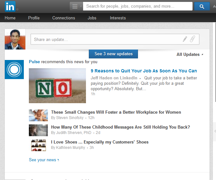Open the shoe shelves thumbnail
216x180 pixels.
tap(38, 145)
